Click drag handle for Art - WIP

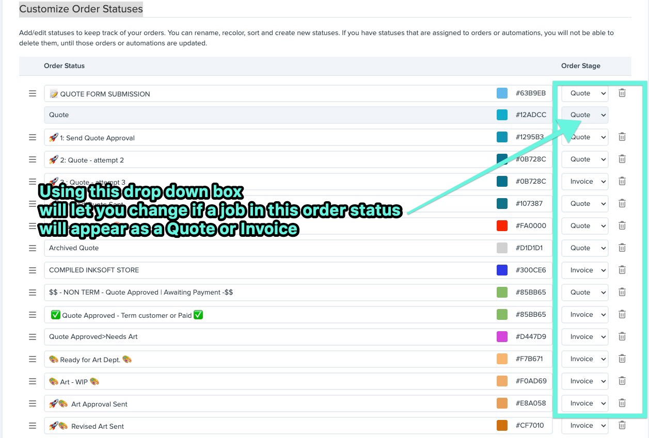pos(33,381)
